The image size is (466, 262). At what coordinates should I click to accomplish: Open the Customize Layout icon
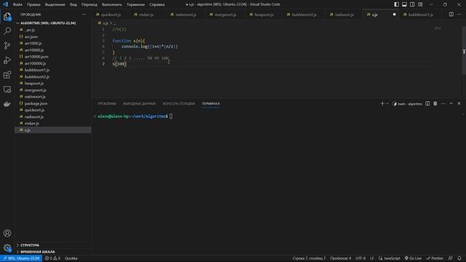coord(420,4)
